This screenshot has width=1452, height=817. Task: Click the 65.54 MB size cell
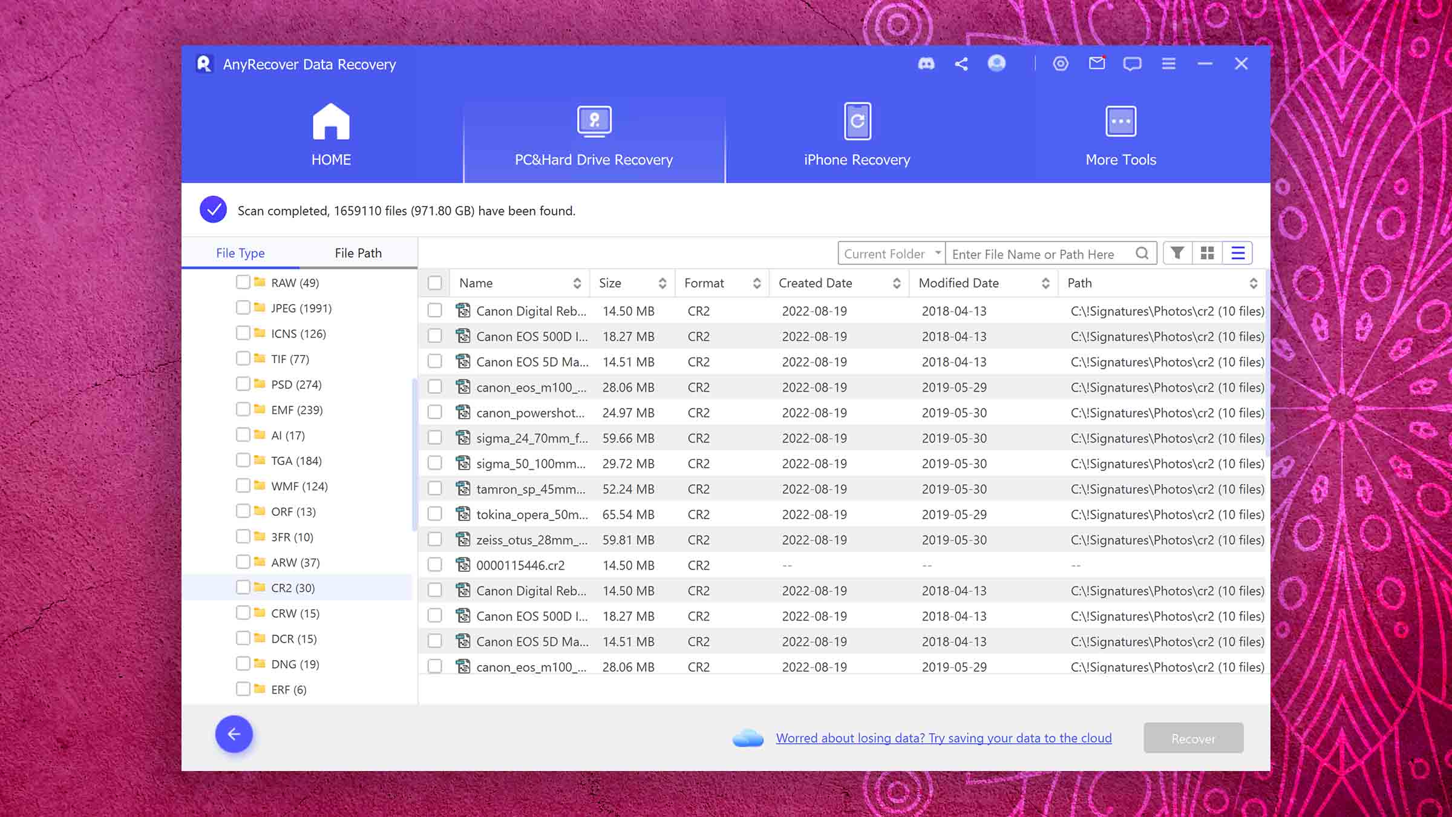628,514
